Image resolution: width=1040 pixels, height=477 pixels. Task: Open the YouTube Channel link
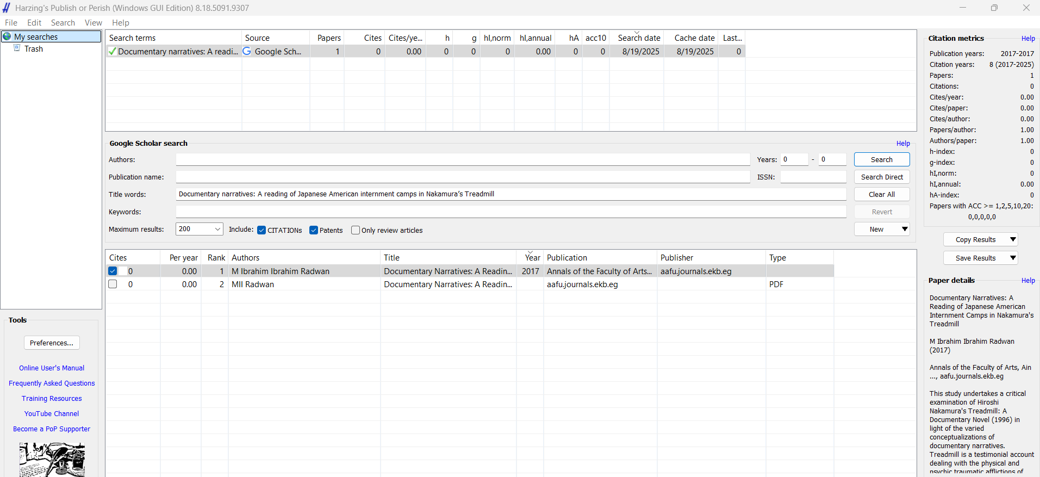click(x=52, y=413)
